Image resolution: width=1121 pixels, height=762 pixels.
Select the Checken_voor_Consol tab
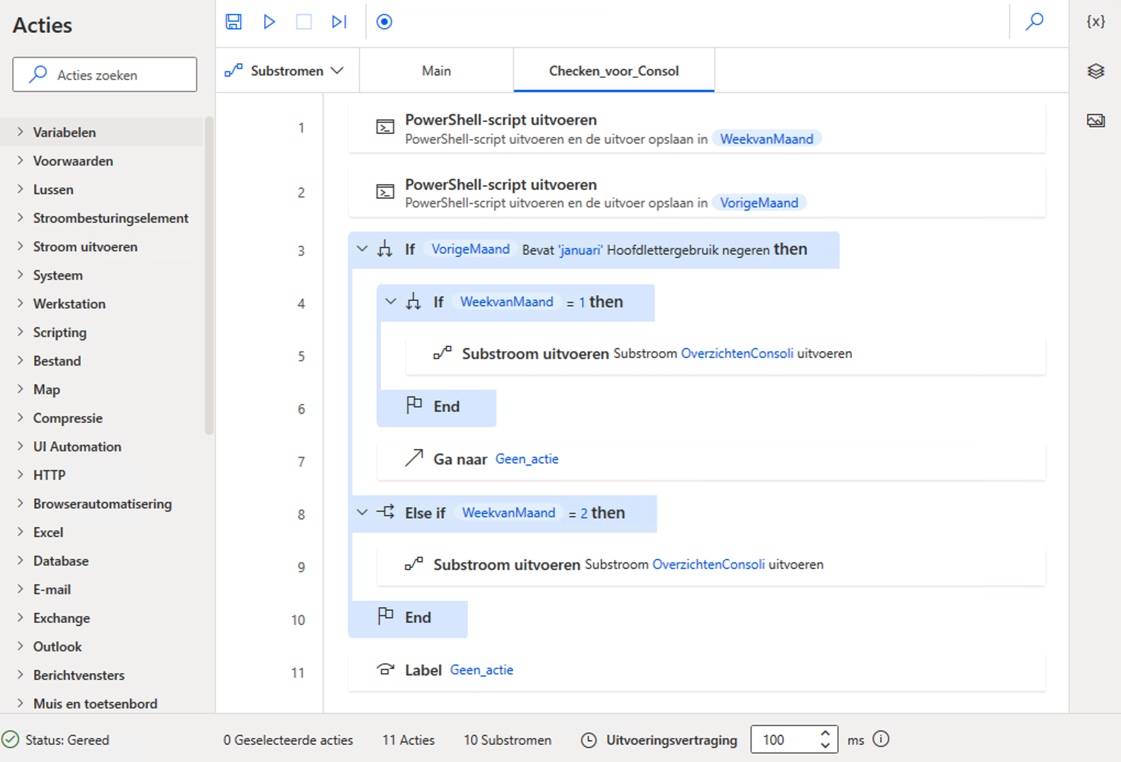click(613, 70)
